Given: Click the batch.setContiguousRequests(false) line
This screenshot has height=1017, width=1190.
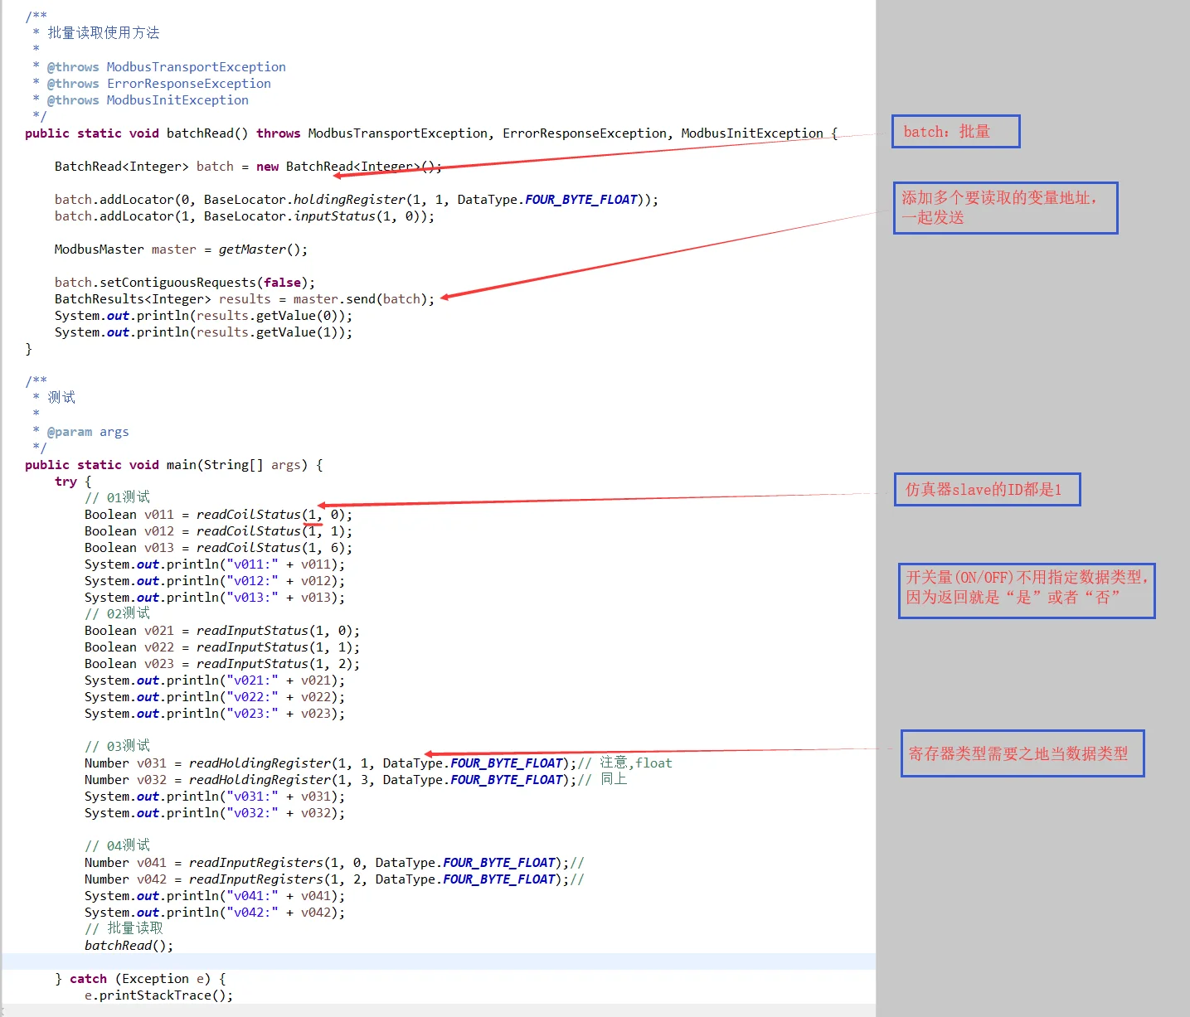Looking at the screenshot, I should tap(185, 283).
